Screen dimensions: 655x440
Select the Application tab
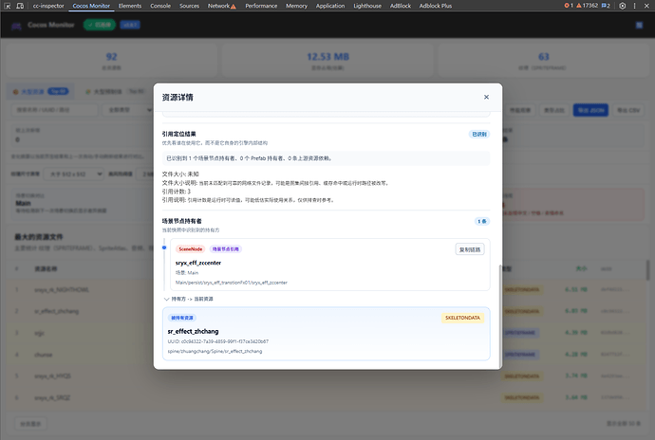(x=330, y=6)
